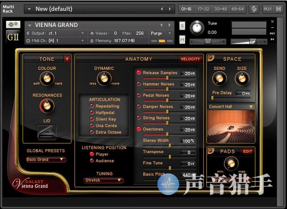287x209 pixels.
Task: Toggle SPACE section power LED
Action: [211, 58]
